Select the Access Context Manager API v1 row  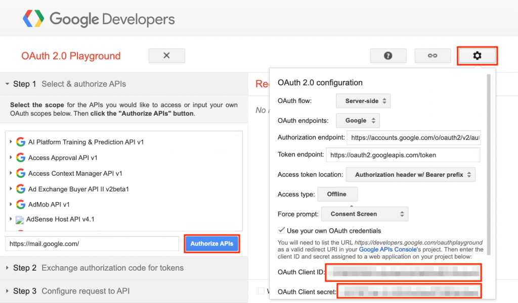coord(75,173)
